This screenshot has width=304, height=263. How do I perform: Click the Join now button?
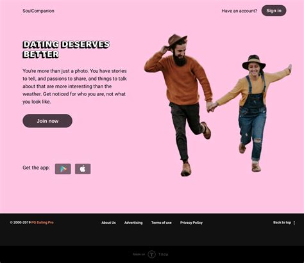(47, 121)
